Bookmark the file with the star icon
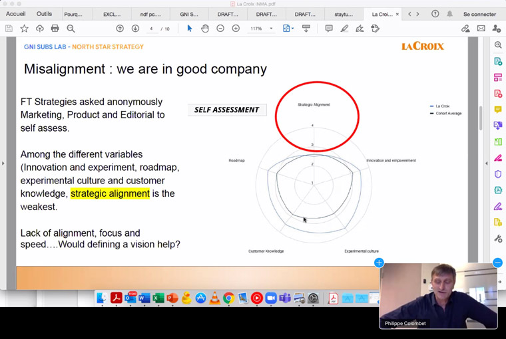506x339 pixels. (24, 29)
